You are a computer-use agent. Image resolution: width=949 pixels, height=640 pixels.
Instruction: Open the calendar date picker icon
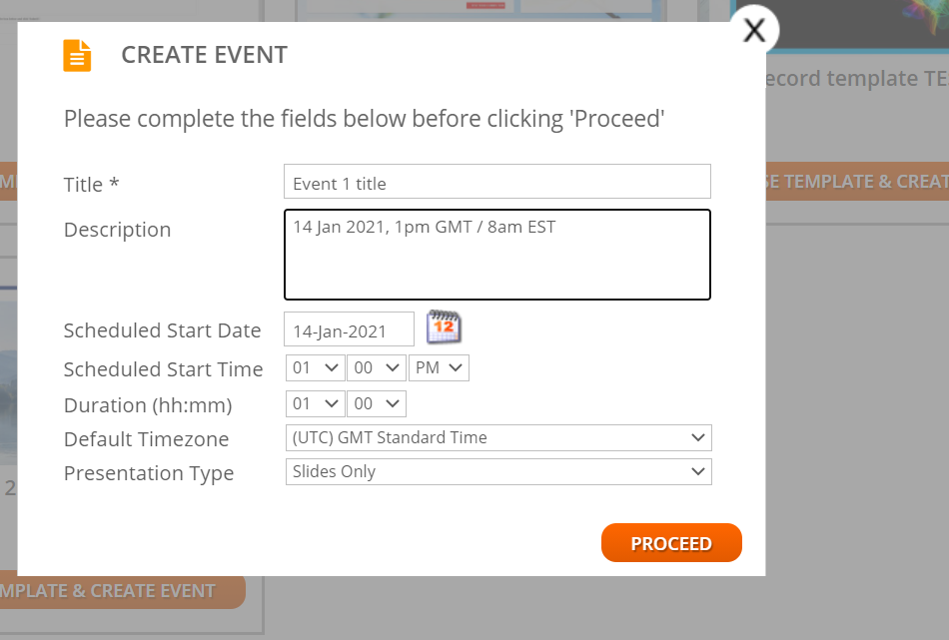444,327
